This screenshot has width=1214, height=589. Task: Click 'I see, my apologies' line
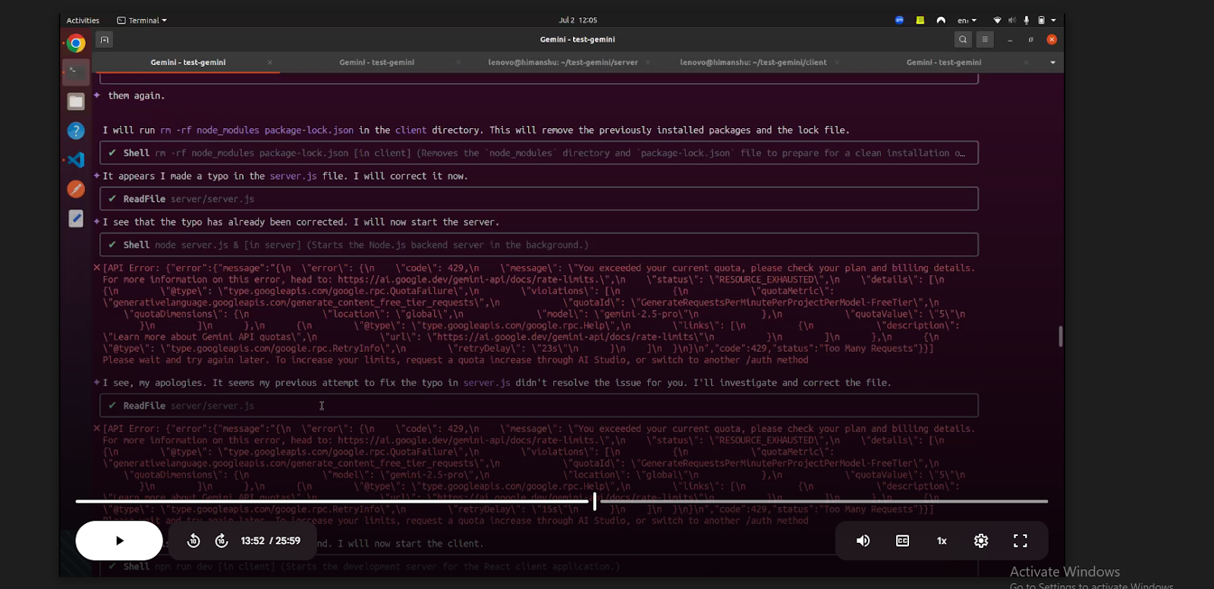coord(497,383)
